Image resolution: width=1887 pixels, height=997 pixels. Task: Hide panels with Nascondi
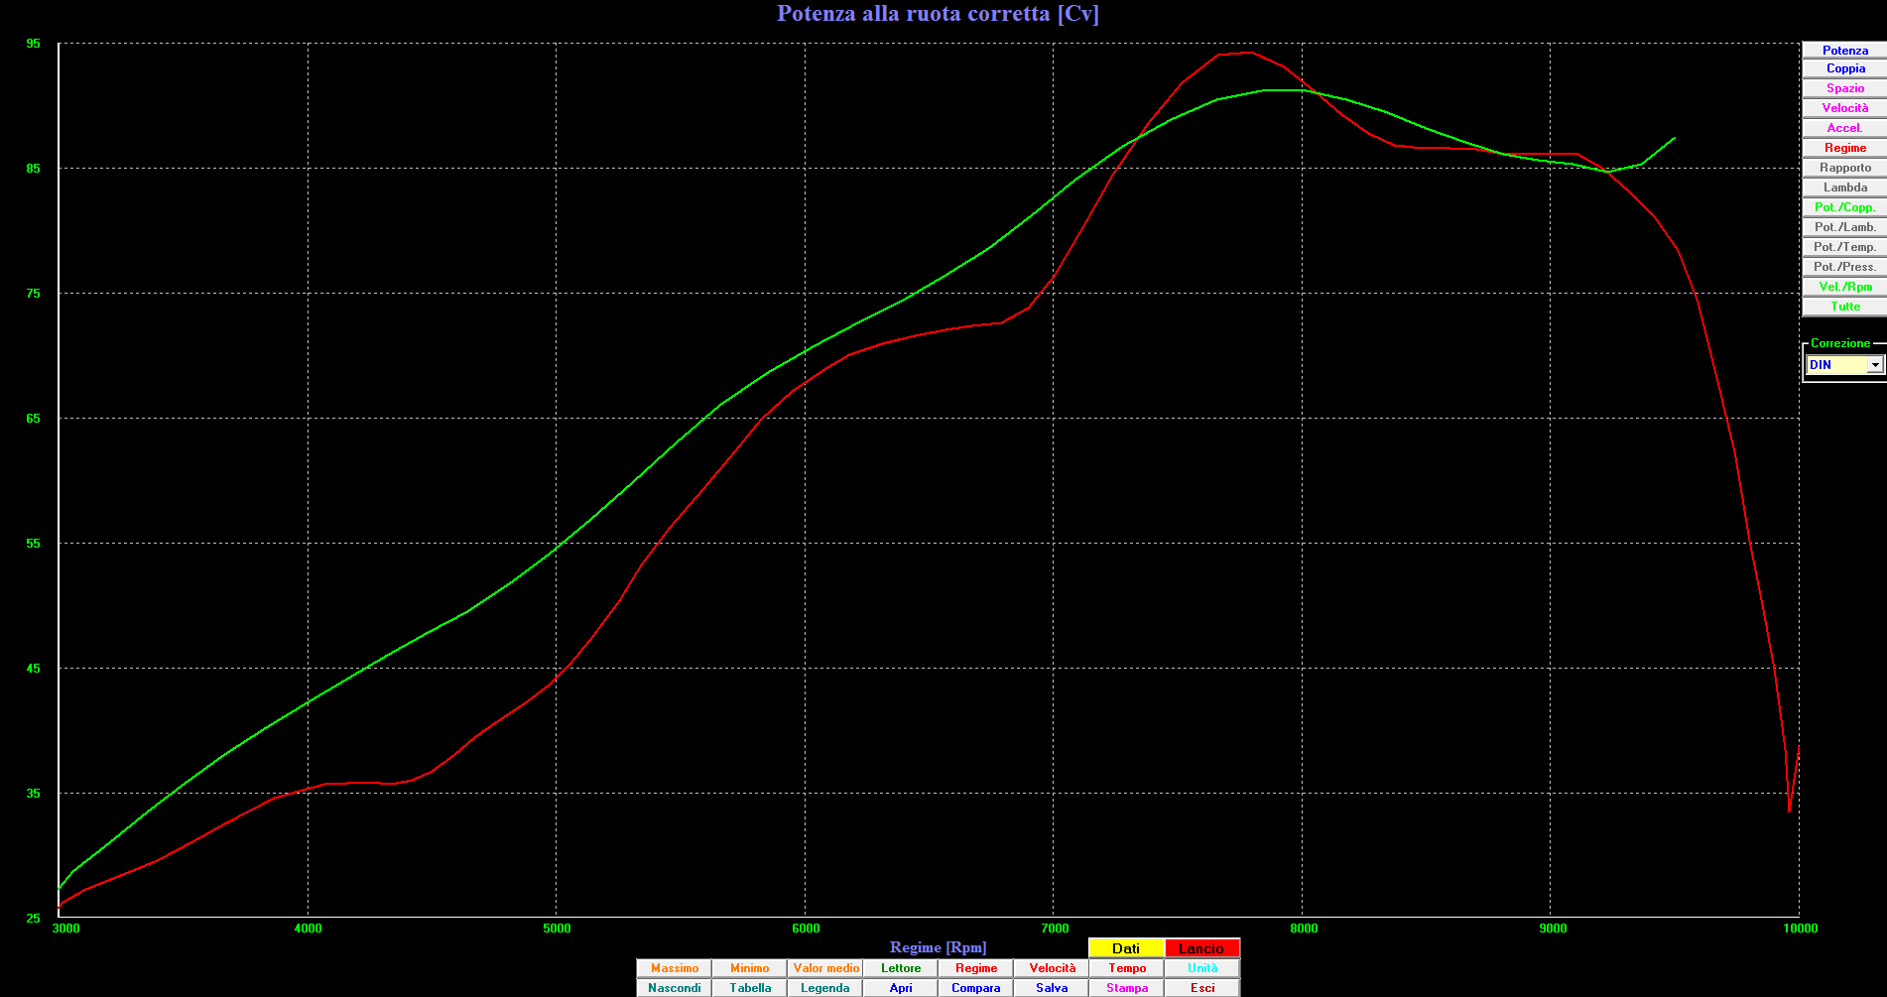[675, 988]
